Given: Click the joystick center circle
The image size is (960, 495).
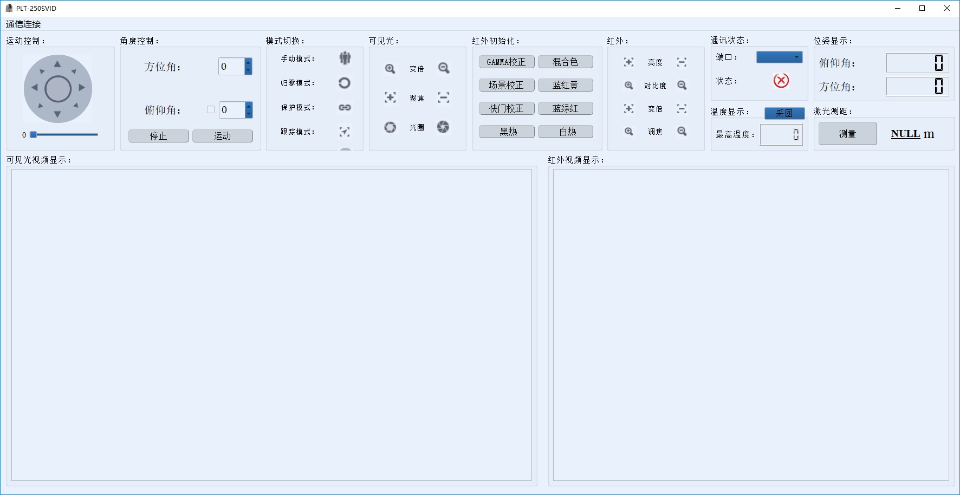Looking at the screenshot, I should (58, 89).
